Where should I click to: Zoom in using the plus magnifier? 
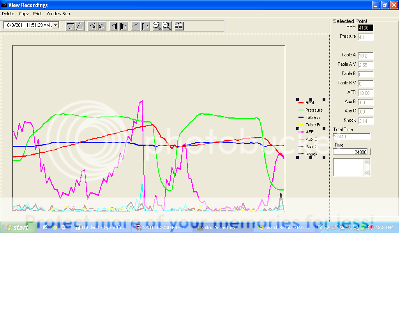pyautogui.click(x=167, y=26)
